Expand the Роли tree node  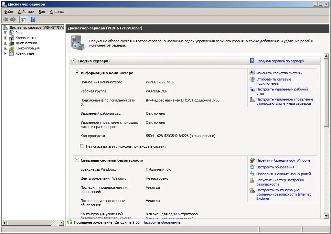tap(6, 33)
